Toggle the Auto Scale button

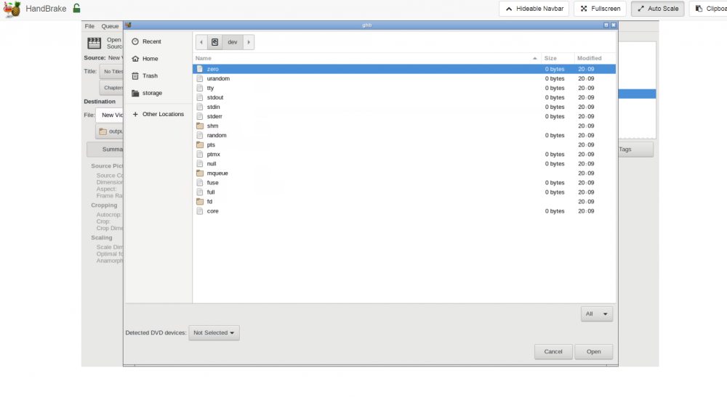click(x=657, y=9)
